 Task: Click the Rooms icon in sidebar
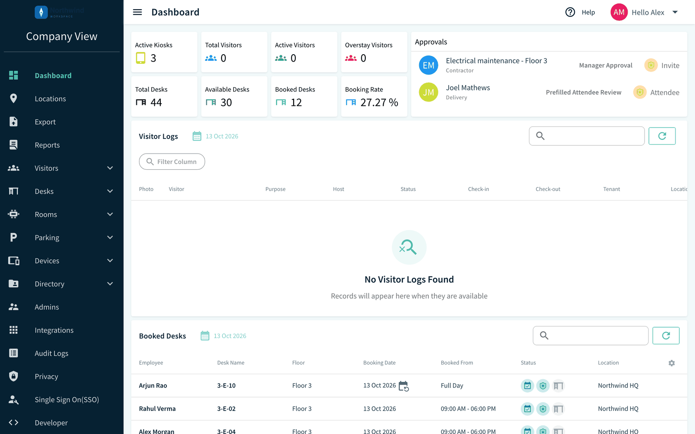(13, 214)
